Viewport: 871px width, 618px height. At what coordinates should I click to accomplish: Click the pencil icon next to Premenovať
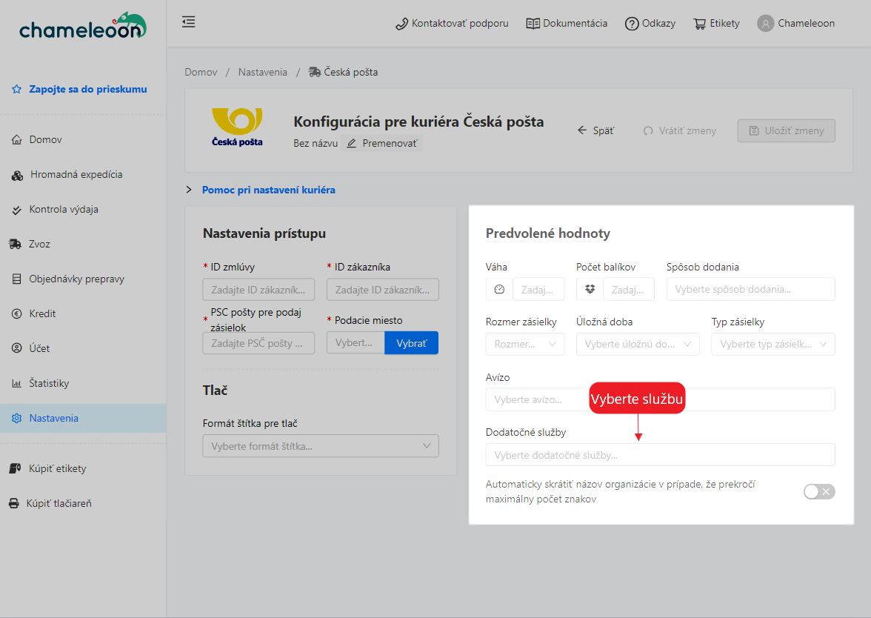click(351, 143)
